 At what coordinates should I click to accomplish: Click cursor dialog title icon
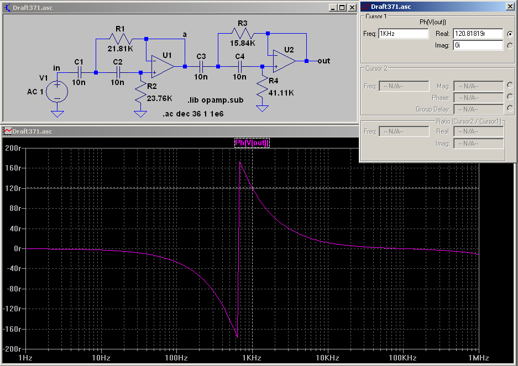[x=366, y=7]
